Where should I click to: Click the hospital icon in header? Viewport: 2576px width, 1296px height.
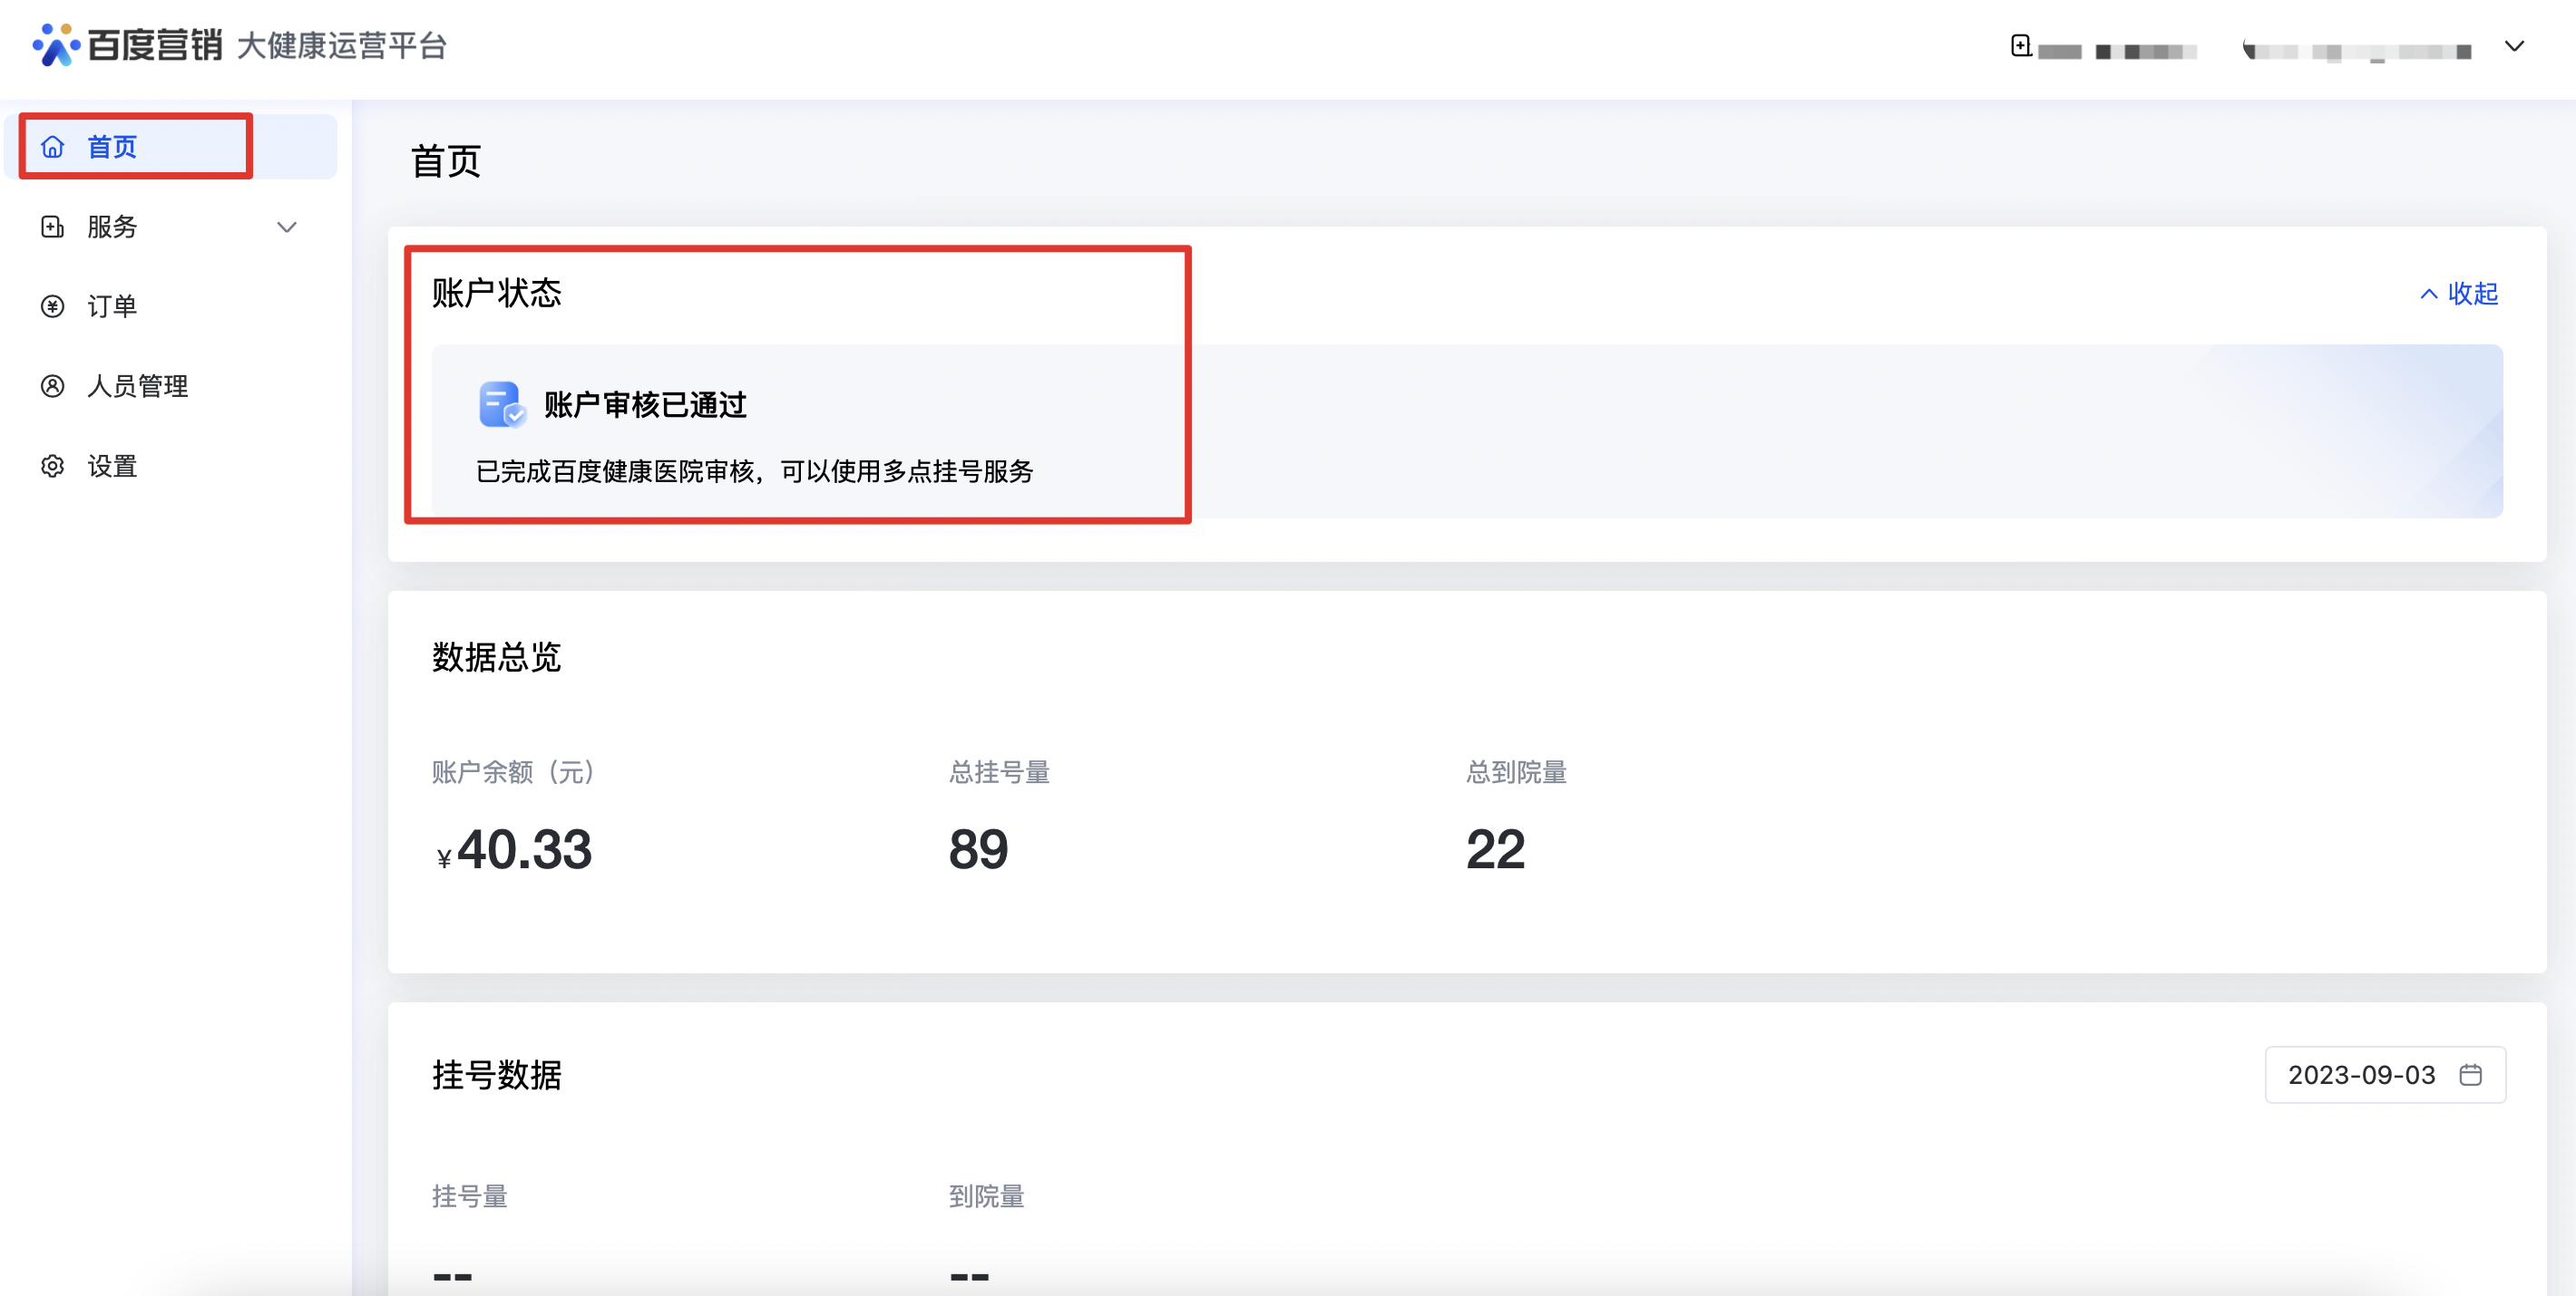pos(2021,46)
